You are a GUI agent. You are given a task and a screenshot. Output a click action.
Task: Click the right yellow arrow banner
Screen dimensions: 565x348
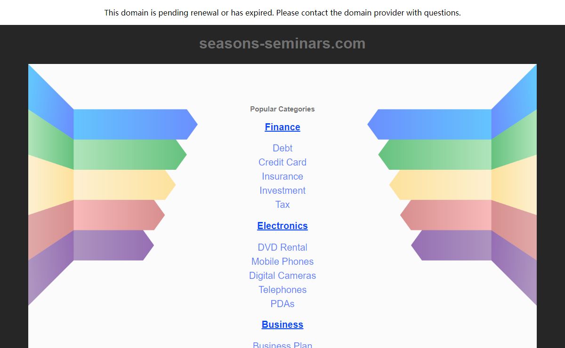pos(440,185)
